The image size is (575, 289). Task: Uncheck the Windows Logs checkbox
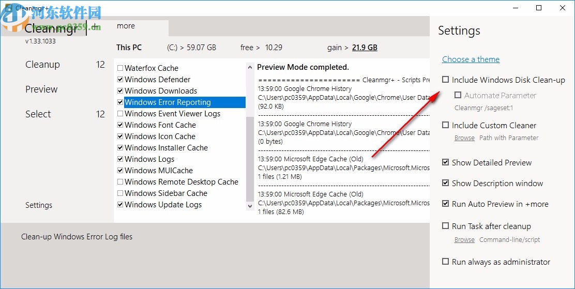coord(120,159)
